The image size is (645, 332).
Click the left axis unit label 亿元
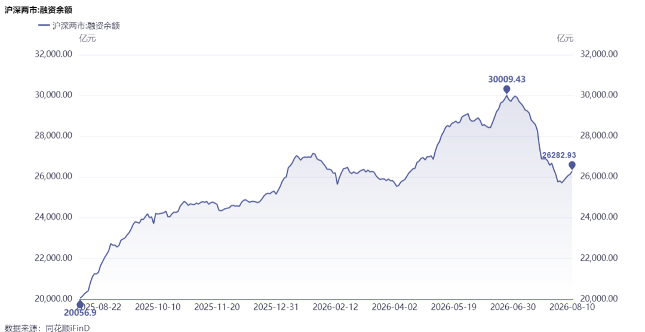pyautogui.click(x=87, y=38)
